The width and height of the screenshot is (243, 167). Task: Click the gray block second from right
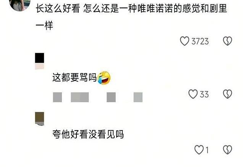[111, 97]
